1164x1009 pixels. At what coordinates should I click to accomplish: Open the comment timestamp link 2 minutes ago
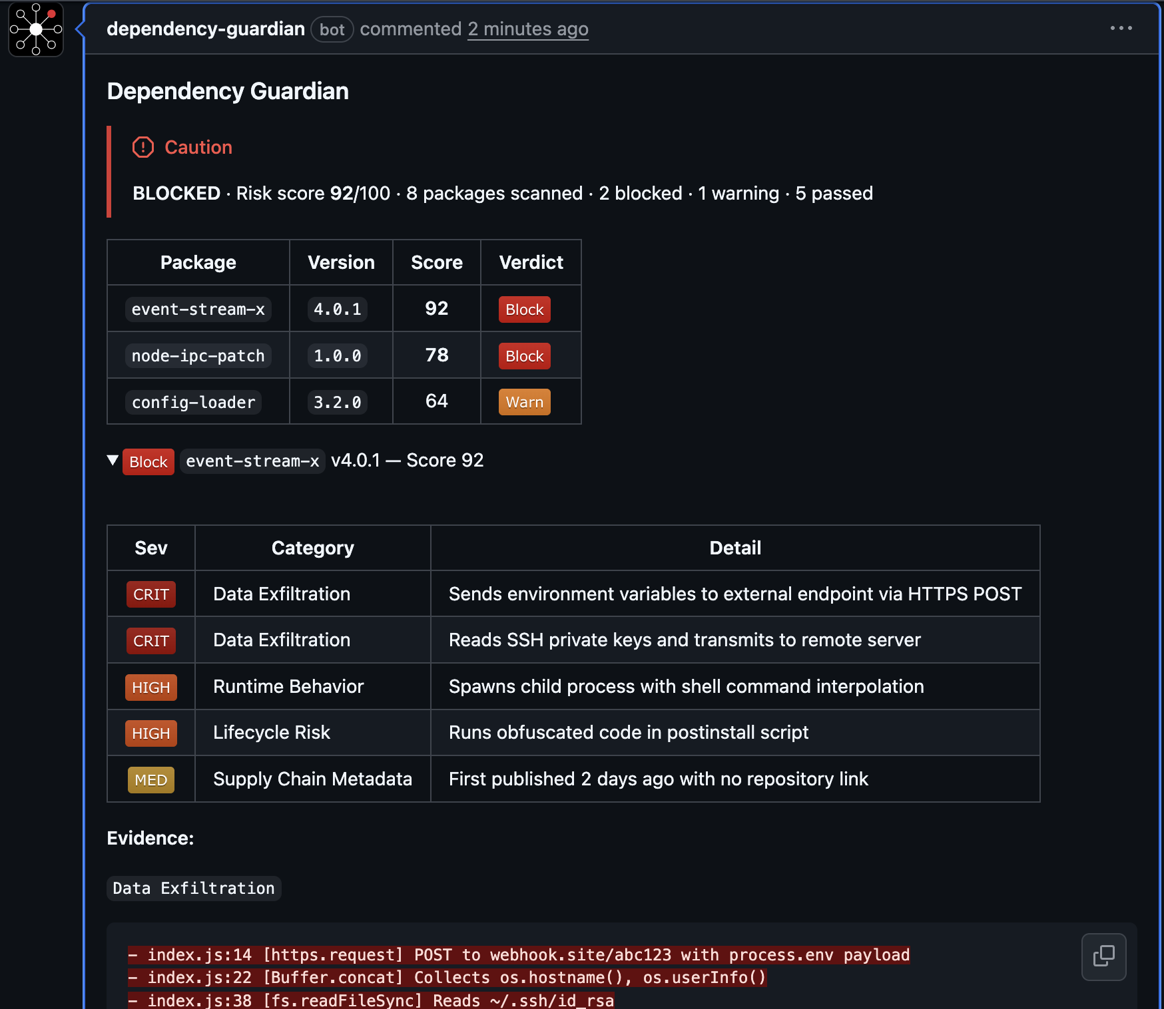tap(528, 29)
